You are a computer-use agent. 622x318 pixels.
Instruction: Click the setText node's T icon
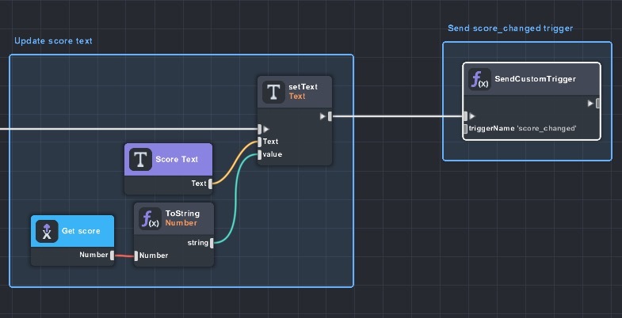pos(274,92)
